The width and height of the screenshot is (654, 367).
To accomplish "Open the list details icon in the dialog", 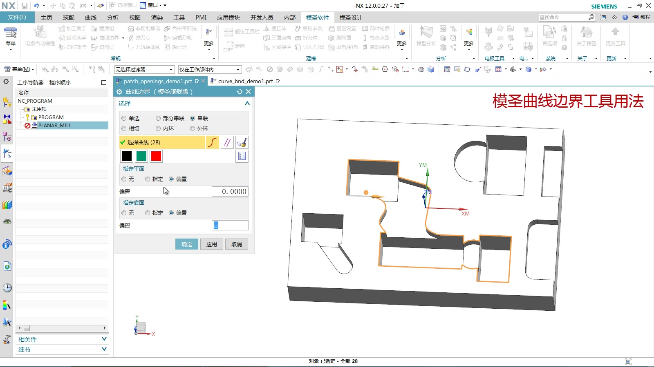I will [x=242, y=156].
